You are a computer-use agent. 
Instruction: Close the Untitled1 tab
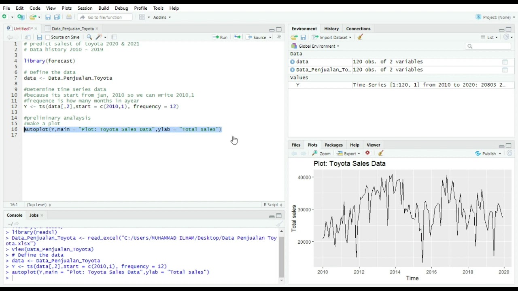(x=36, y=29)
